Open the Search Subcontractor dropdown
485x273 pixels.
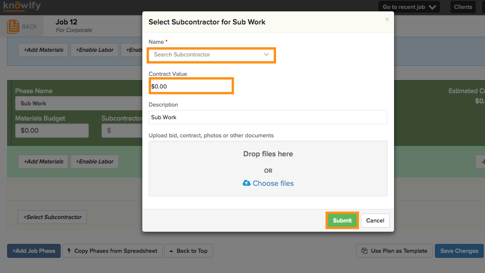tap(211, 55)
